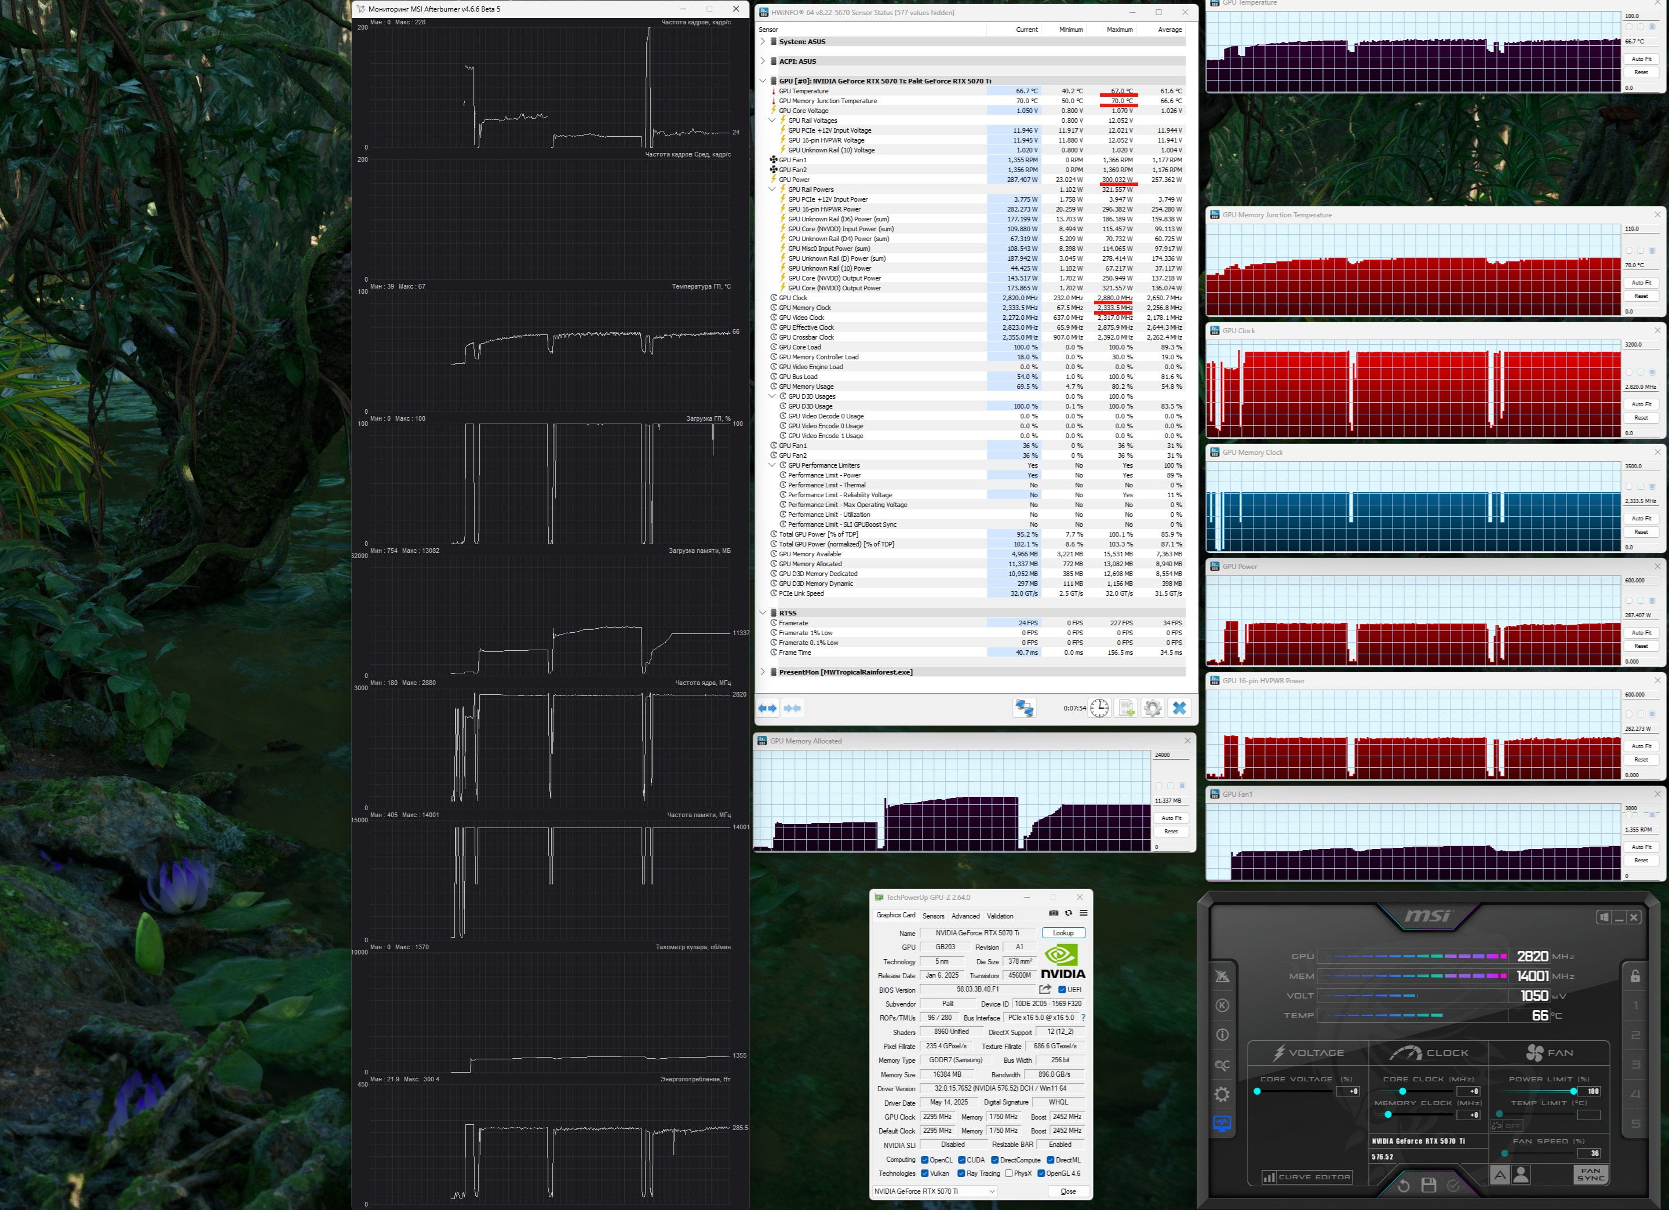Click the Lookup button in GPU-Z
This screenshot has height=1210, width=1669.
click(x=1063, y=932)
